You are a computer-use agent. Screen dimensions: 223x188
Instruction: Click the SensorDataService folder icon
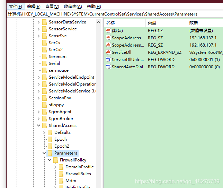point(45,22)
